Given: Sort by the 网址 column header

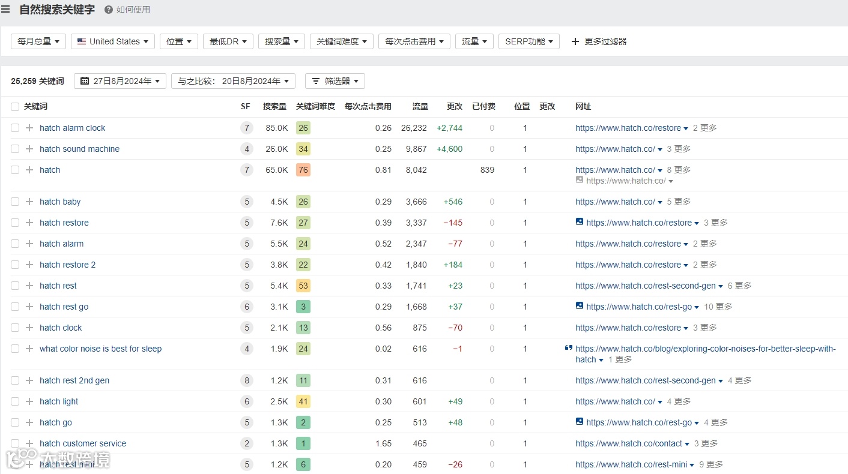Looking at the screenshot, I should tap(583, 106).
